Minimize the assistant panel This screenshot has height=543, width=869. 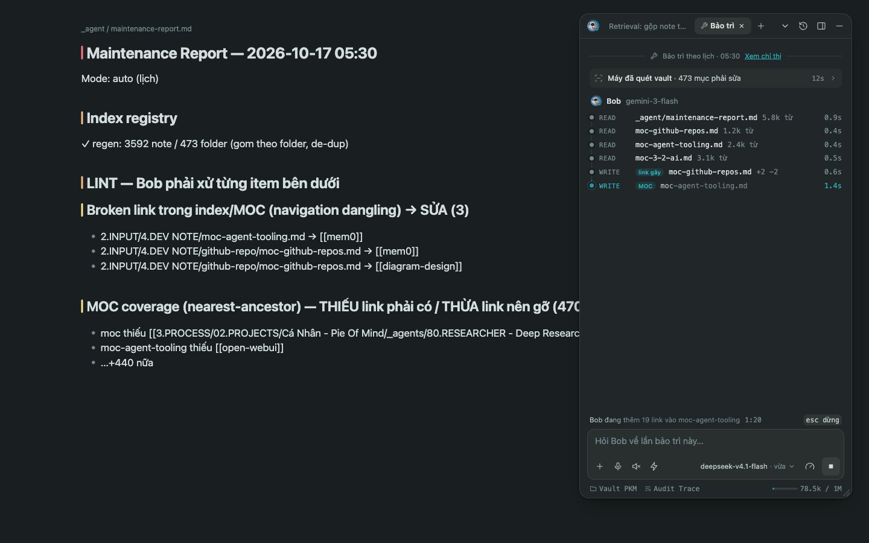tap(839, 26)
